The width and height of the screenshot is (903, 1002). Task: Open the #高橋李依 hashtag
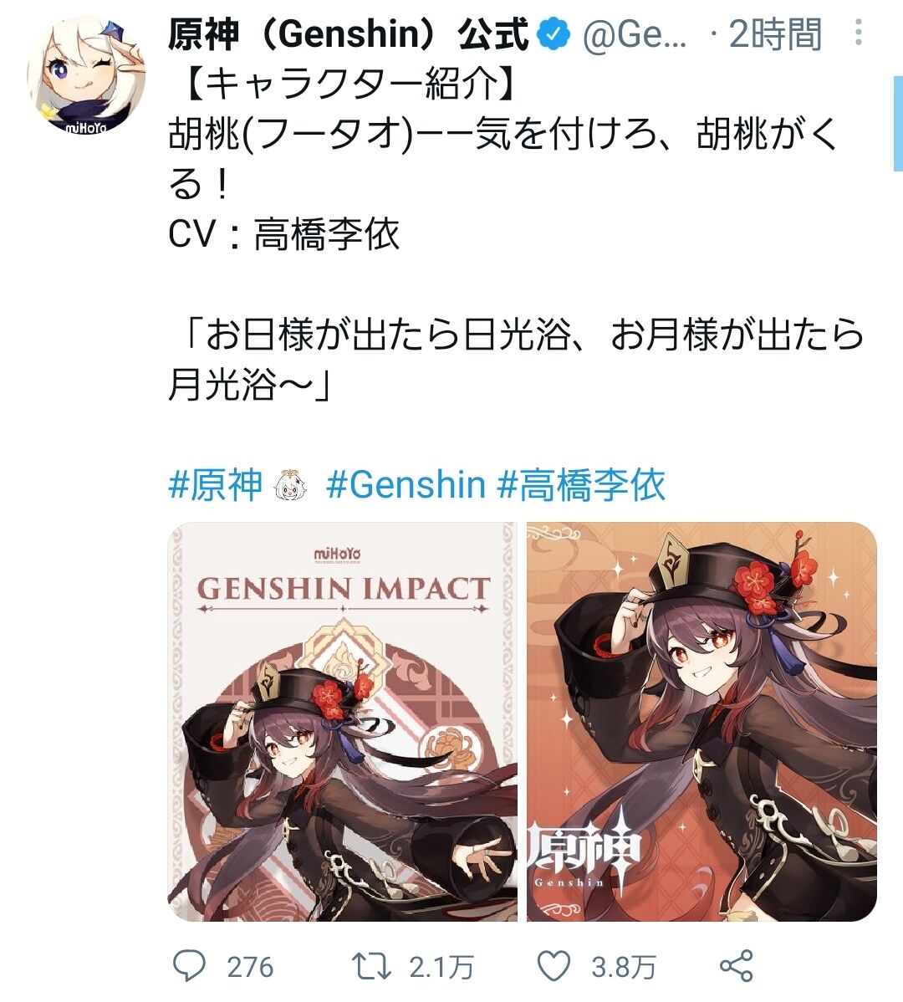point(581,484)
